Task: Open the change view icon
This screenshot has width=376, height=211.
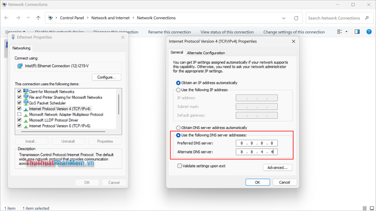Action: [339, 32]
